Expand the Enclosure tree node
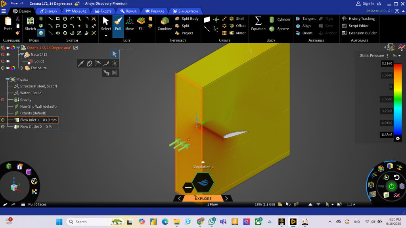This screenshot has height=228, width=406. 22,68
